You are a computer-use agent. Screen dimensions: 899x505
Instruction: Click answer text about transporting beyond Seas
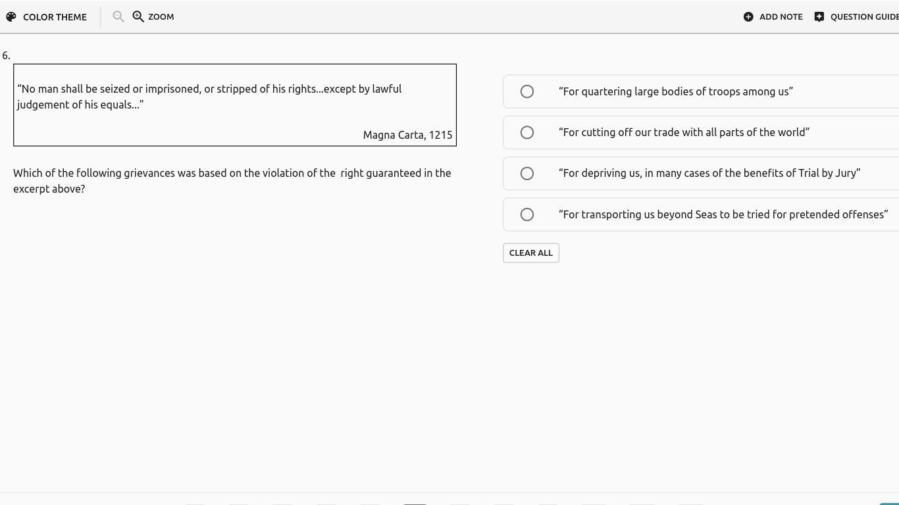723,214
